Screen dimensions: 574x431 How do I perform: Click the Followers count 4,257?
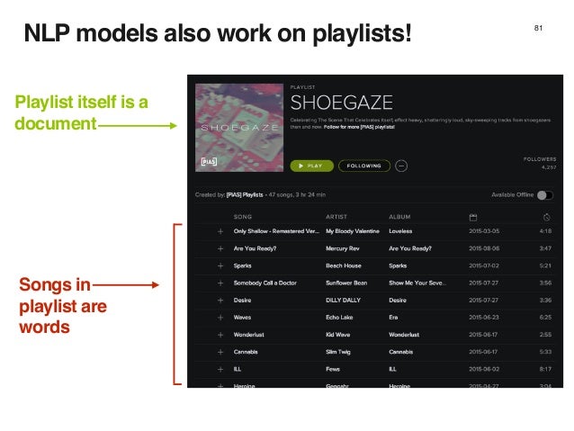(x=549, y=167)
